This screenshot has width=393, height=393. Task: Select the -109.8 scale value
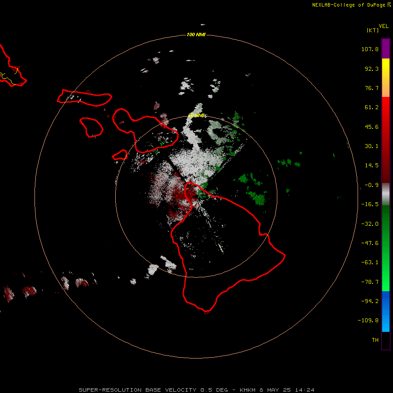(368, 321)
